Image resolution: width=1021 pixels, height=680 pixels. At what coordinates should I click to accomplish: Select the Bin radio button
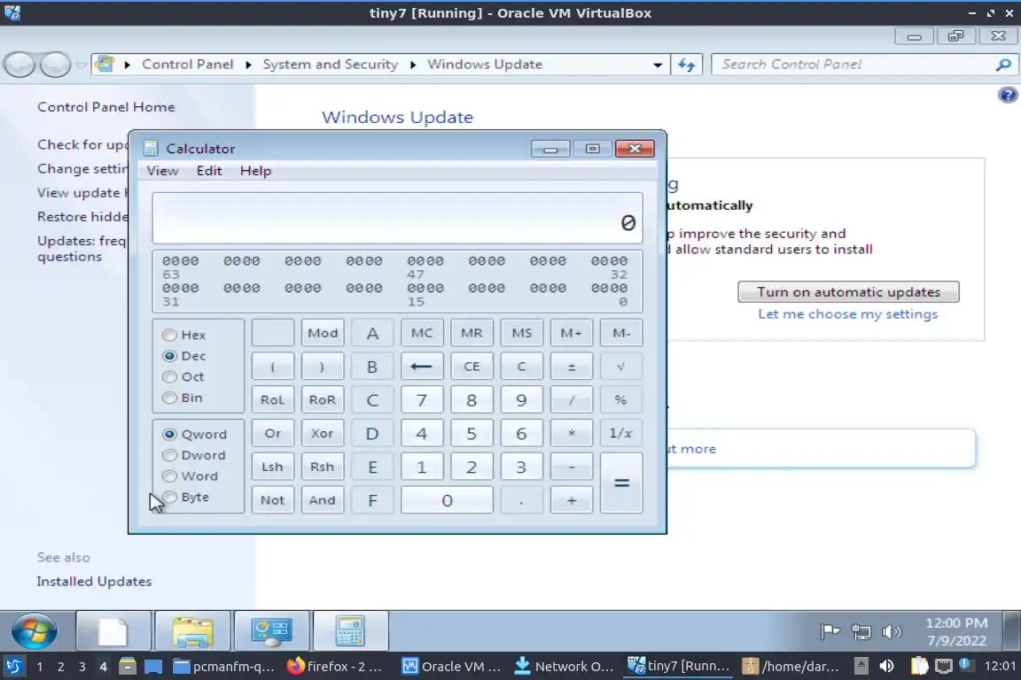pyautogui.click(x=170, y=398)
